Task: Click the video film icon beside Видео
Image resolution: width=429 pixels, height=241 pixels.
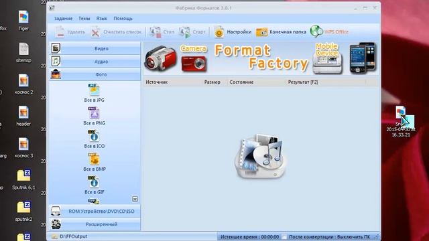Action: pyautogui.click(x=56, y=48)
